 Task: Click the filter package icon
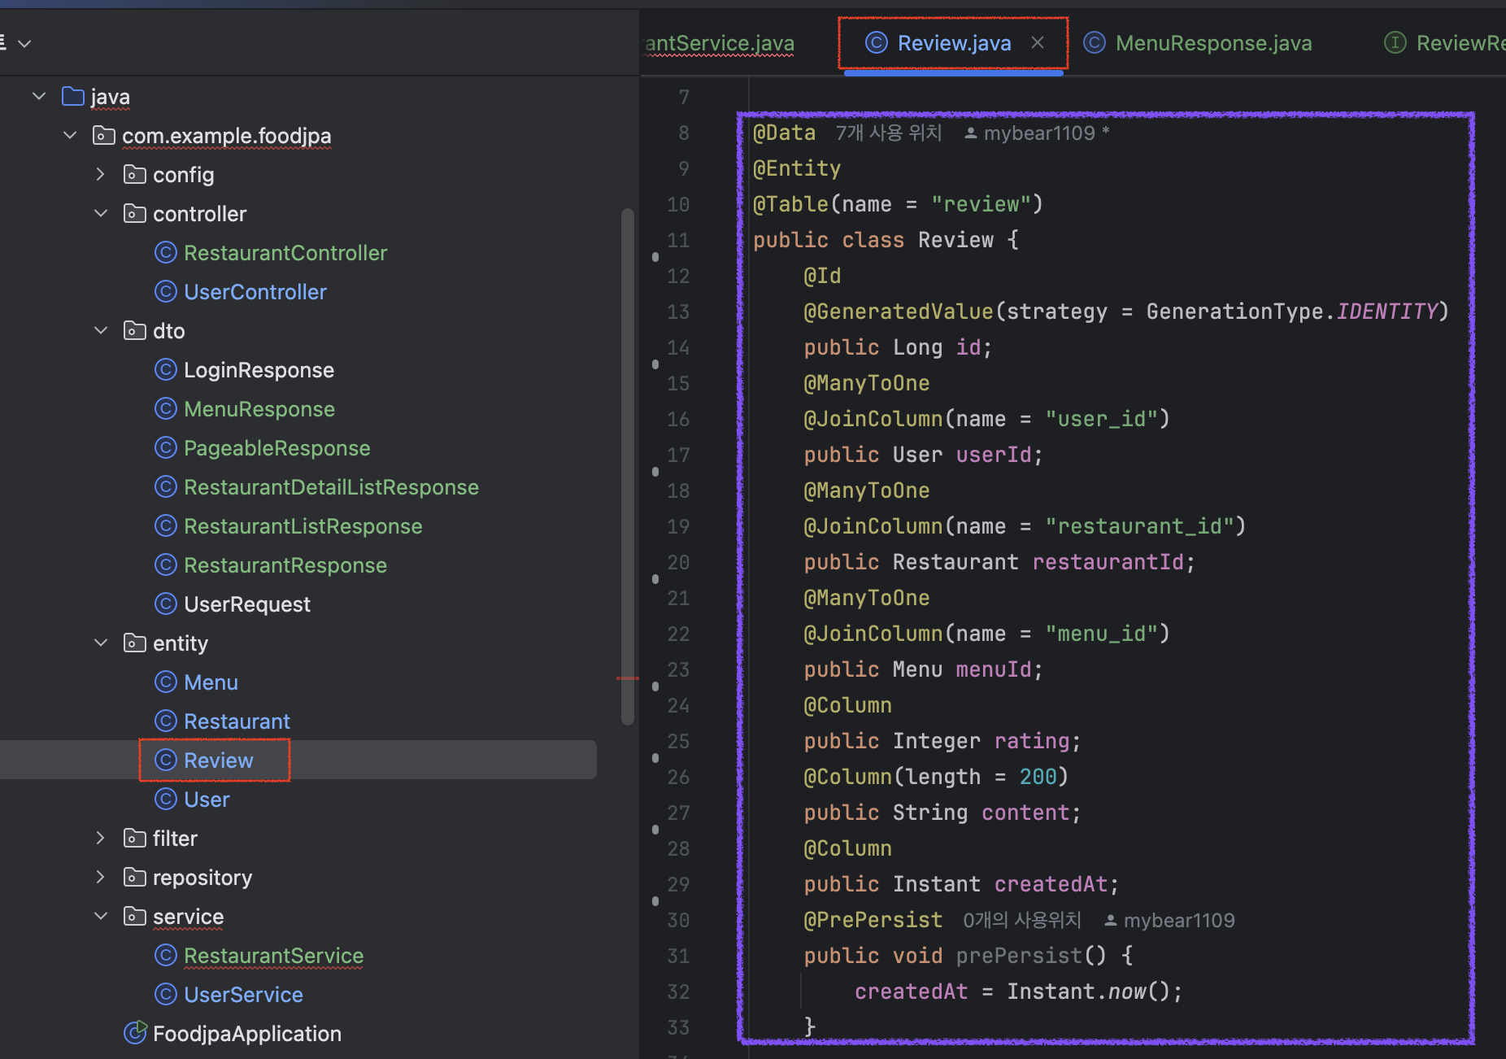(x=134, y=838)
